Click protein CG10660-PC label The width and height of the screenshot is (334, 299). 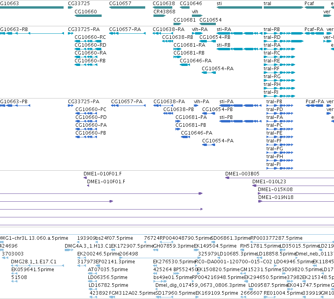click(x=91, y=109)
